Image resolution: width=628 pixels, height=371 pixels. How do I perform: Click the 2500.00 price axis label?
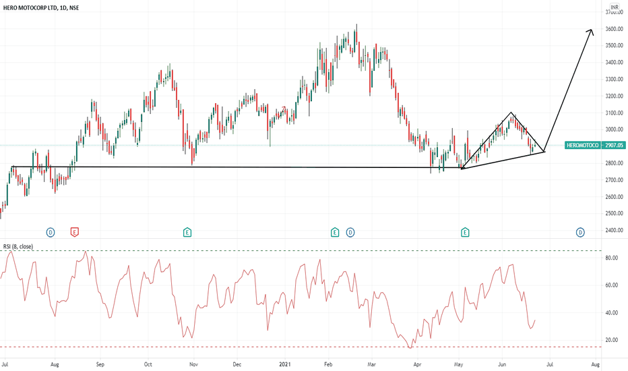pyautogui.click(x=614, y=214)
